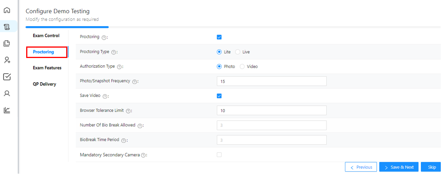
Task: Click the add user sidebar icon
Action: pyautogui.click(x=7, y=60)
